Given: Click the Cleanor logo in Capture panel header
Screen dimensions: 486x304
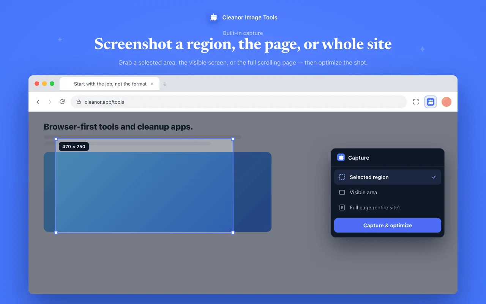Looking at the screenshot, I should coord(341,158).
